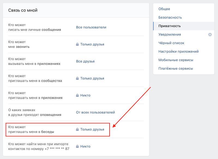Click label 'приглашать меня в беседы'
This screenshot has width=218, height=159.
coord(31,132)
